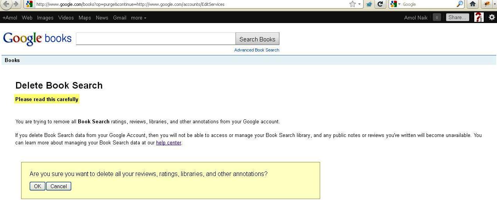Click the magnifying glass search icon
The image size is (497, 201).
pyautogui.click(x=460, y=4)
